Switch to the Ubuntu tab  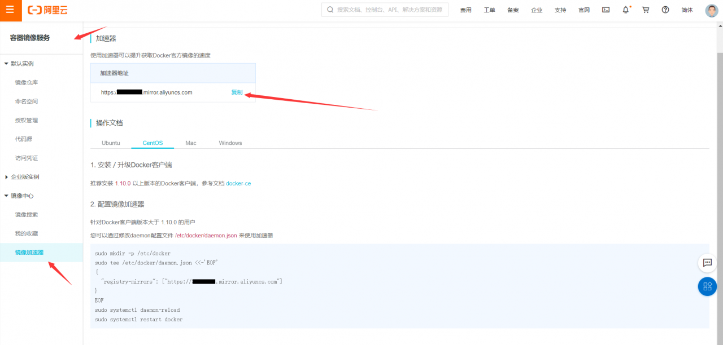pyautogui.click(x=111, y=143)
